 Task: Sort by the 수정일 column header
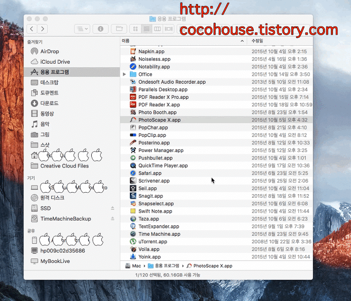click(280, 41)
